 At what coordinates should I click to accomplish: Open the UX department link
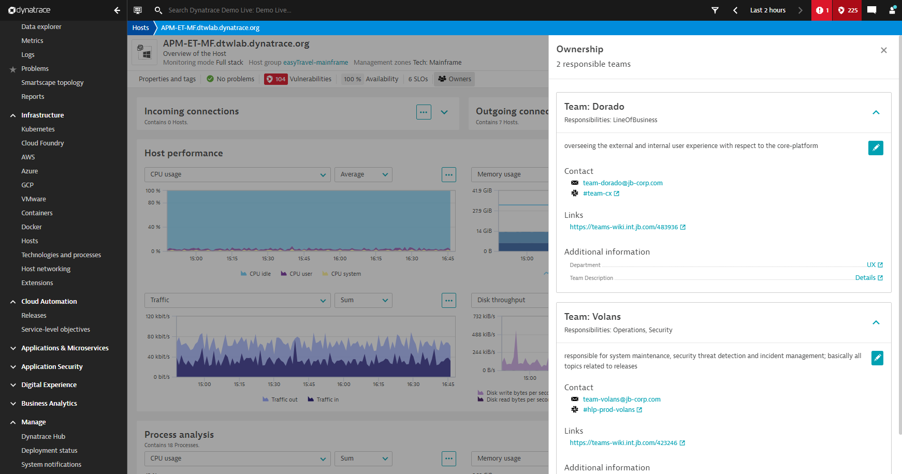(x=875, y=265)
